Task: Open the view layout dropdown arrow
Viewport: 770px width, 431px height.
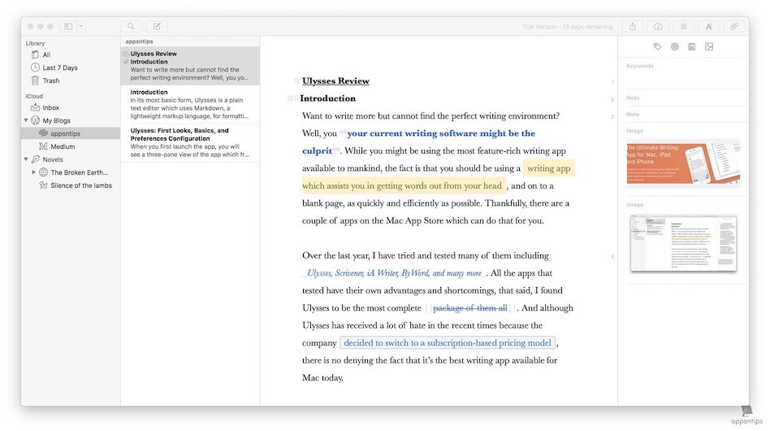Action: (81, 27)
